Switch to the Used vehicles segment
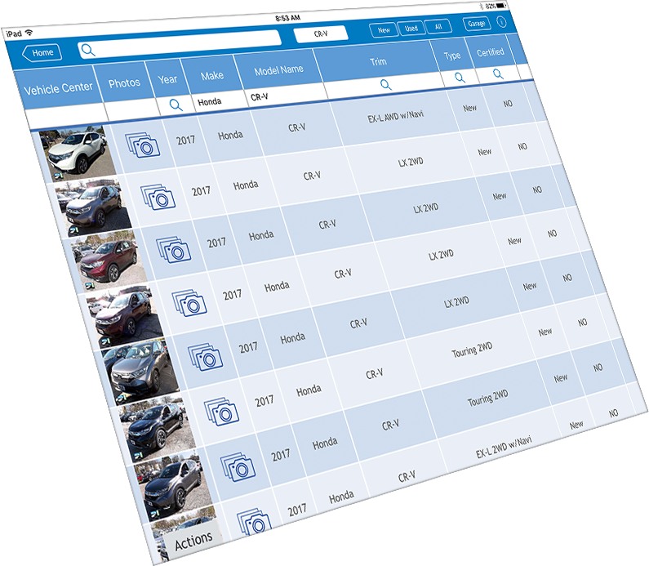Screen dimensions: 649x566 pyautogui.click(x=411, y=28)
